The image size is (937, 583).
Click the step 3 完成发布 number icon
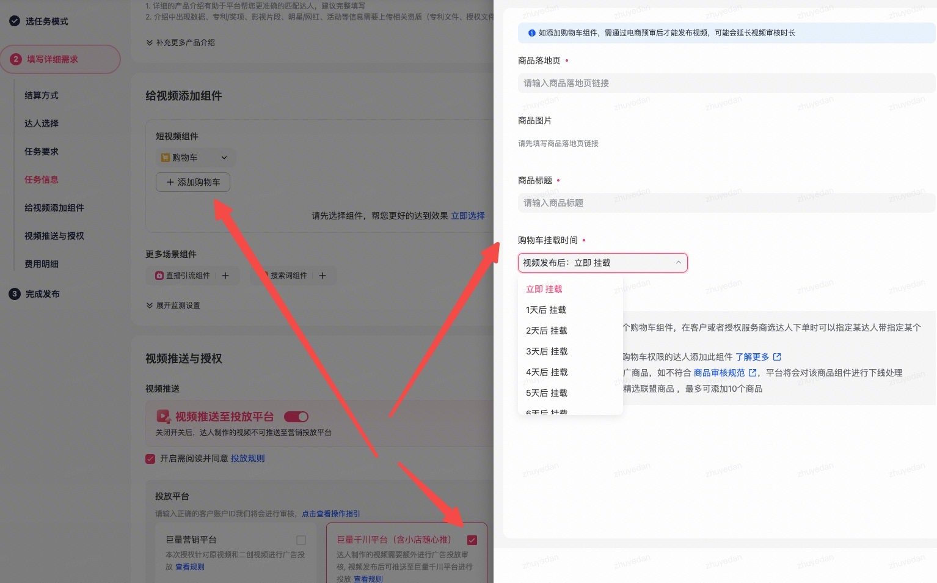coord(15,294)
